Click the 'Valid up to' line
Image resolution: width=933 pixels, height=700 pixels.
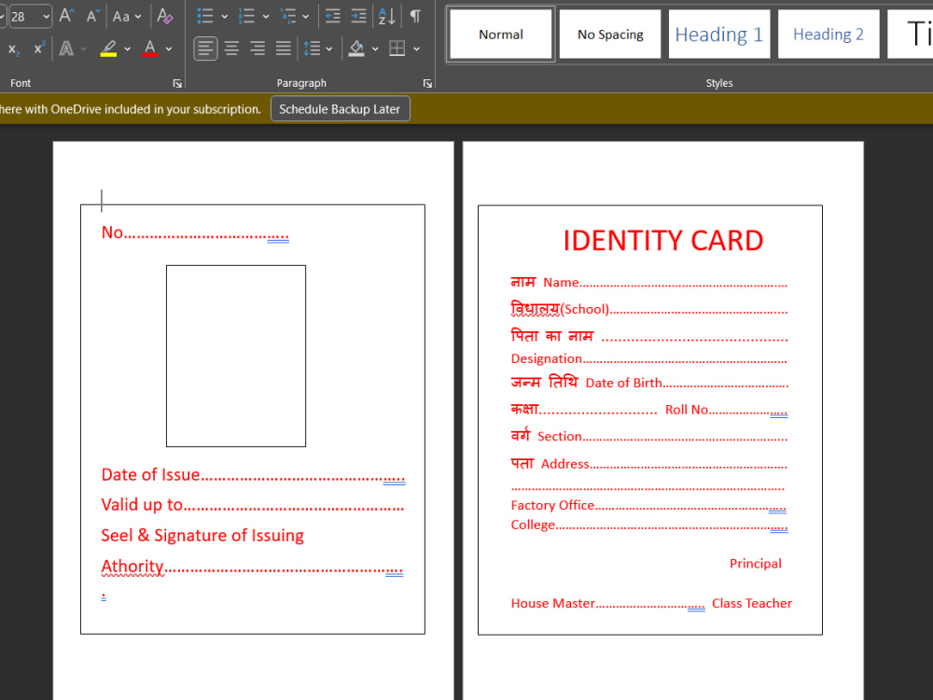click(252, 505)
